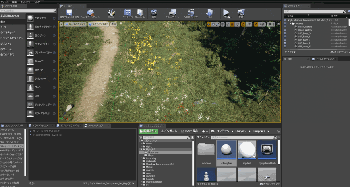The image size is (350, 187).
Task: Toggle visibility eye for Cliff_base_00
Action: click(285, 33)
